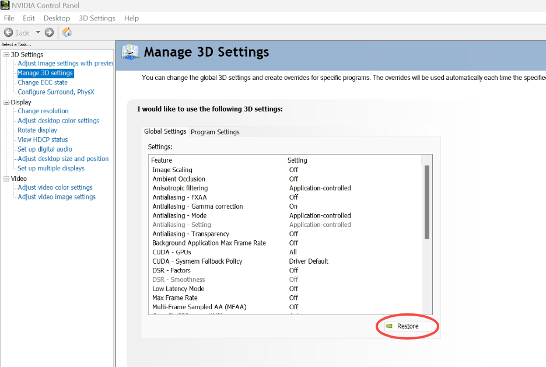546x367 pixels.
Task: Select the Low Latency Mode row
Action: pos(285,289)
